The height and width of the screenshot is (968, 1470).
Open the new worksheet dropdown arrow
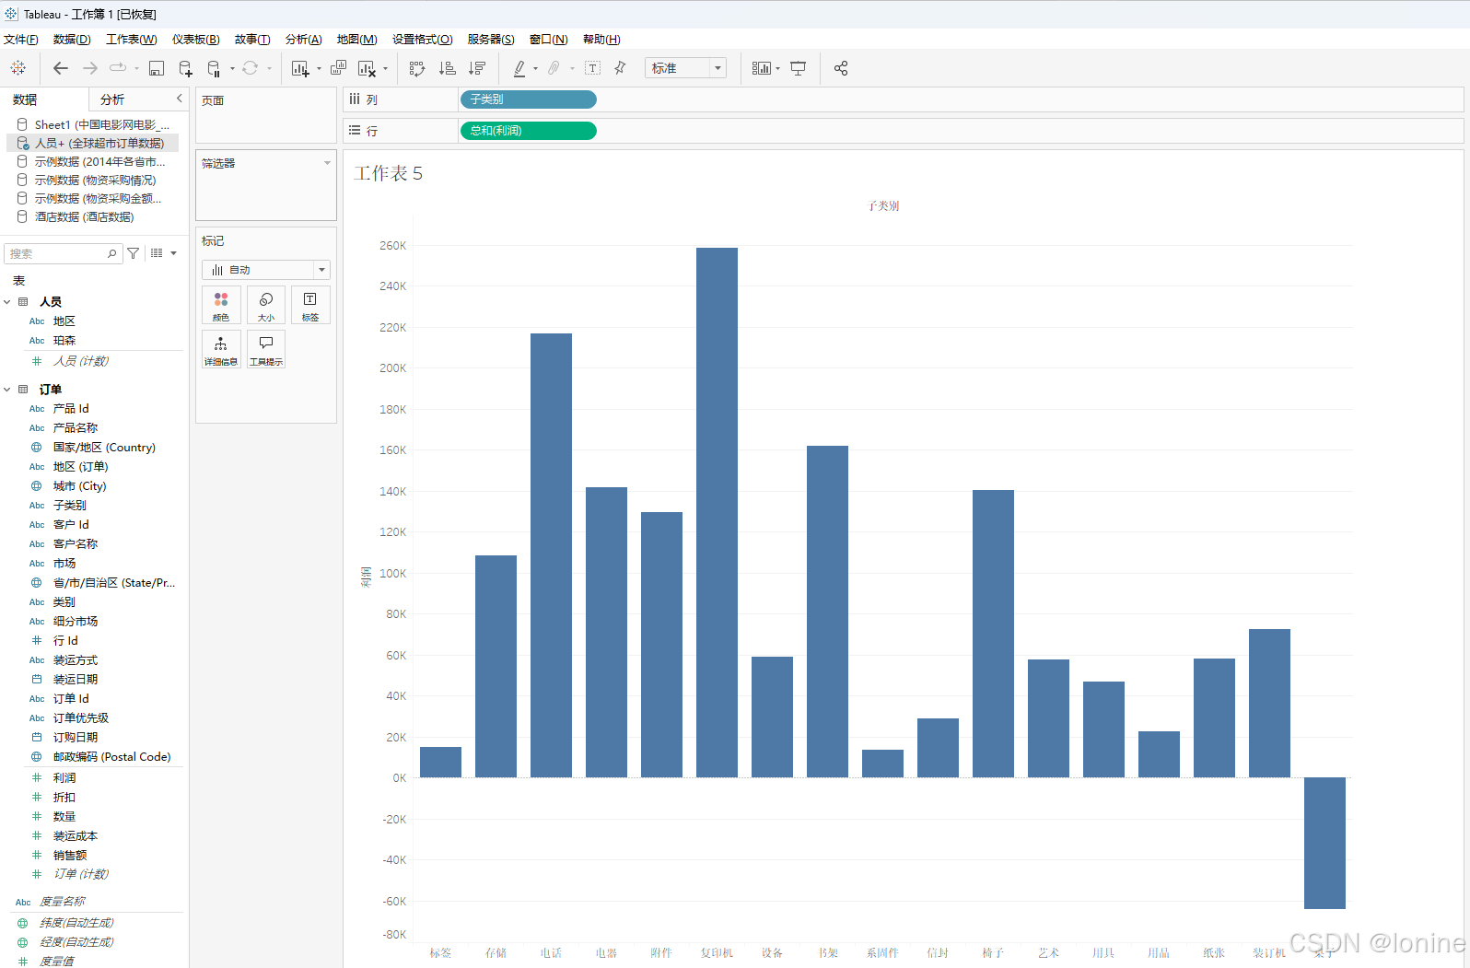[319, 69]
